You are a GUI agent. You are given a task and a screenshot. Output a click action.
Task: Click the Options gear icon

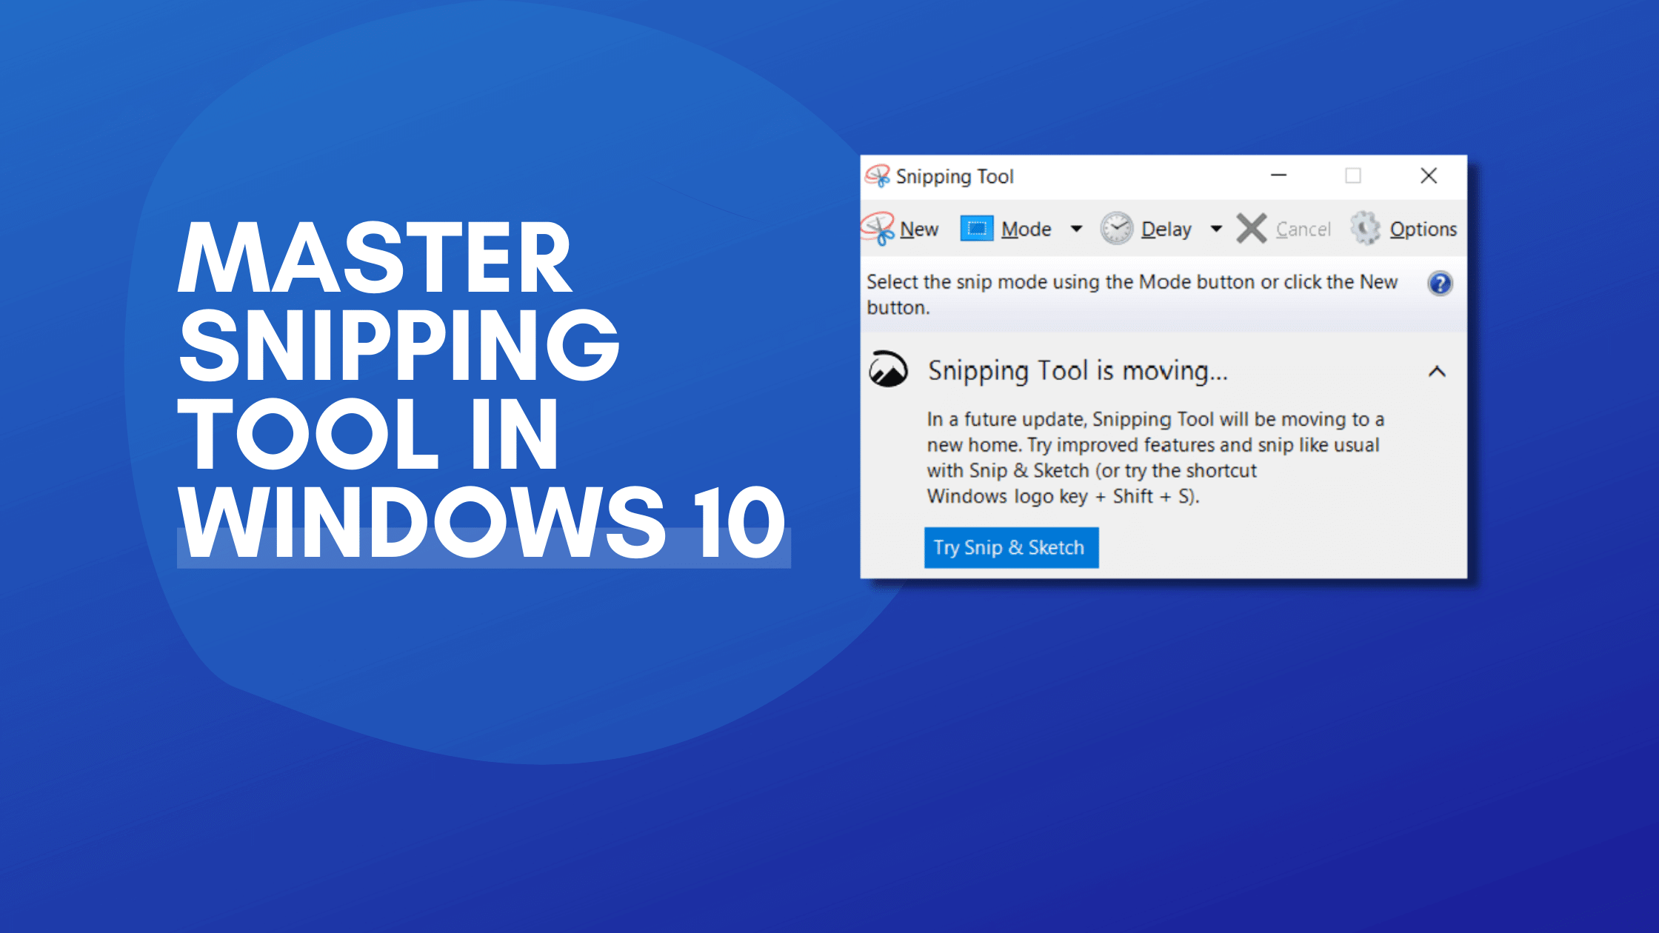click(1365, 229)
